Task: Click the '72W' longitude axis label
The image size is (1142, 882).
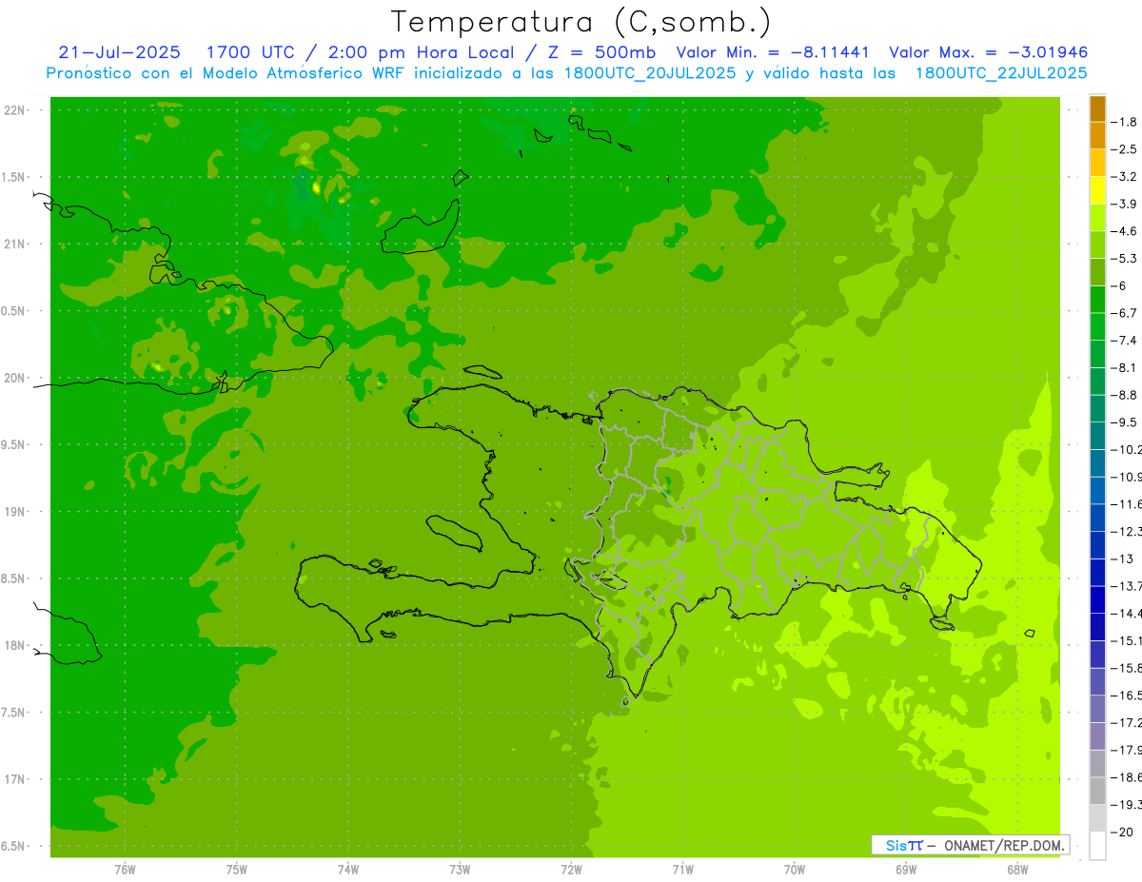Action: click(572, 871)
